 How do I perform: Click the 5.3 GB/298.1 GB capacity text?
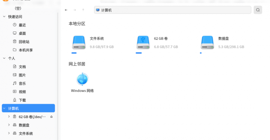[x=231, y=47]
